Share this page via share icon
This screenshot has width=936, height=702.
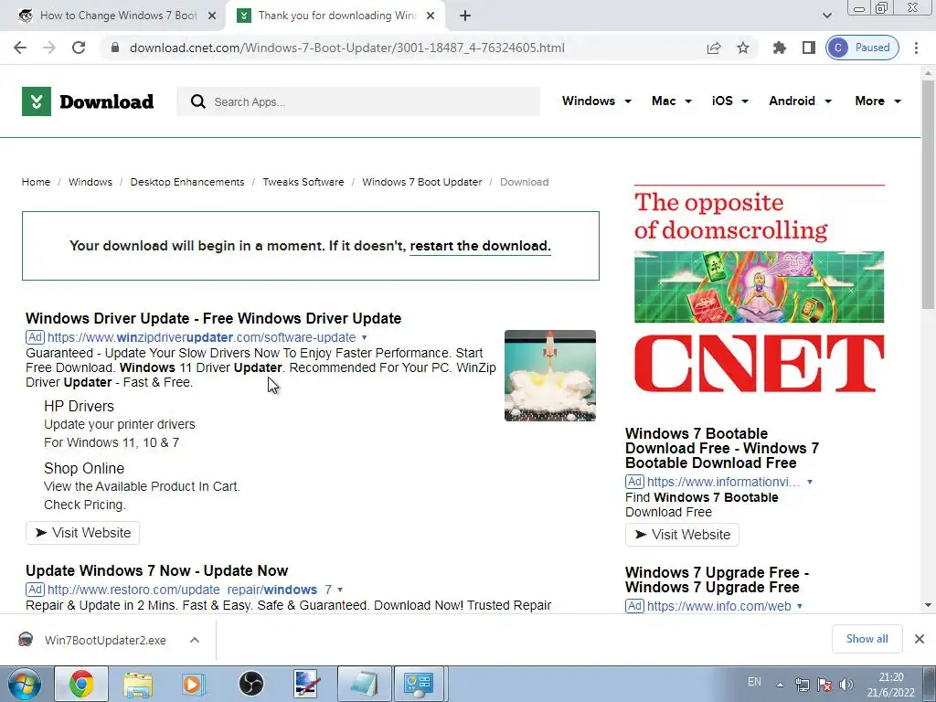(714, 48)
